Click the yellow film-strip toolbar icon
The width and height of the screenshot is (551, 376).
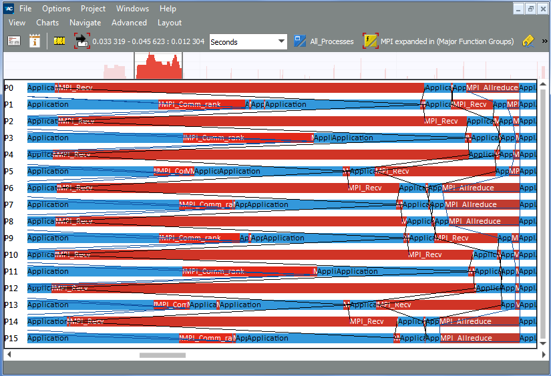pyautogui.click(x=59, y=41)
